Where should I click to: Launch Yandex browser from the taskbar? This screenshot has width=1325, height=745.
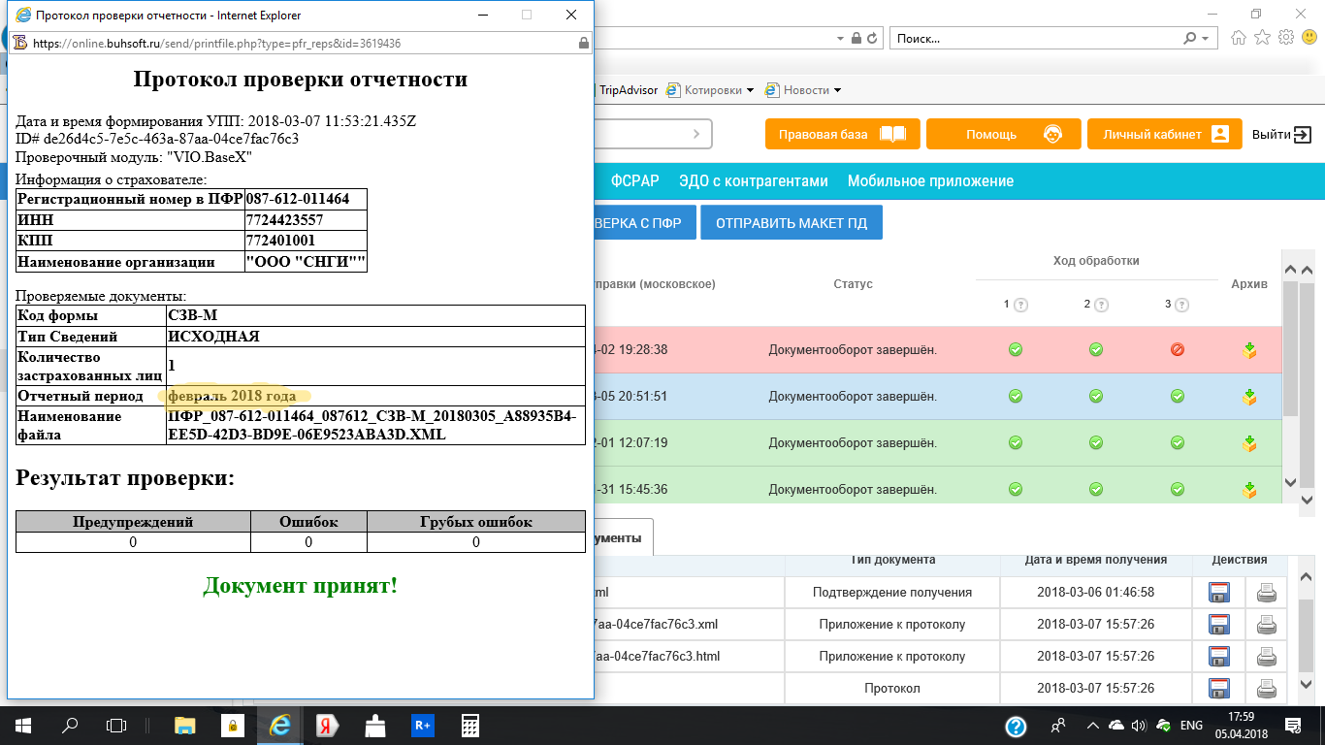[x=328, y=725]
